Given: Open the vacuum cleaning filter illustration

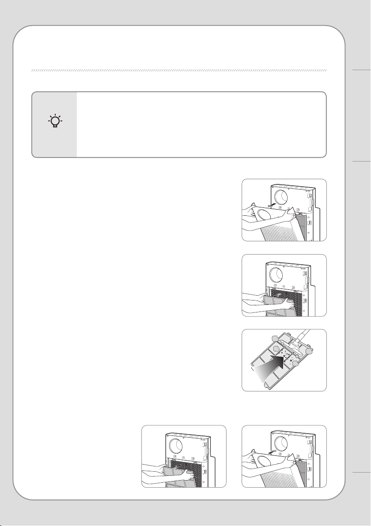Looking at the screenshot, I should [284, 360].
